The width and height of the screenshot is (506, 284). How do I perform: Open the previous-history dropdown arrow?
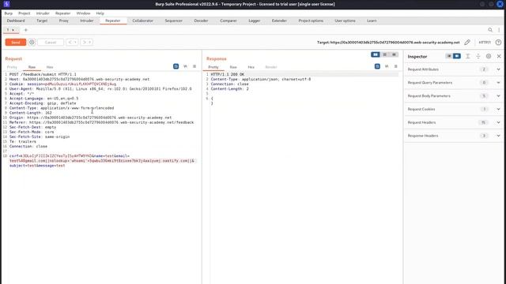tap(76, 42)
